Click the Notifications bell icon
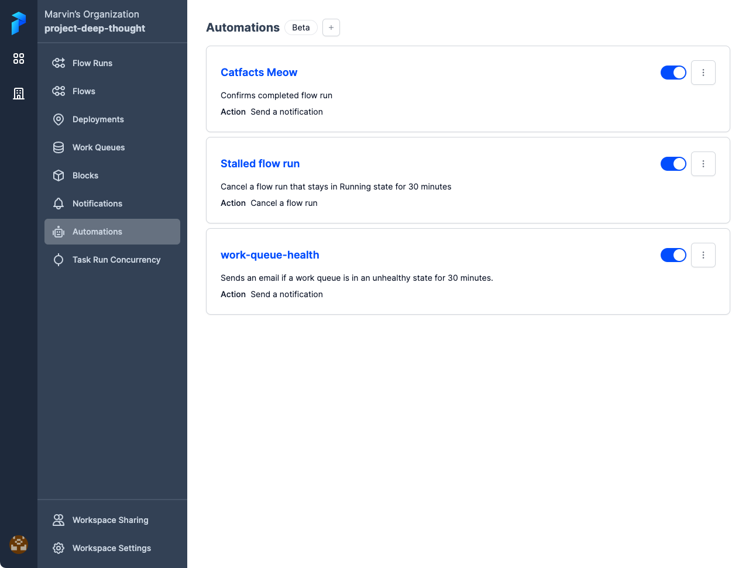This screenshot has width=749, height=568. tap(59, 204)
